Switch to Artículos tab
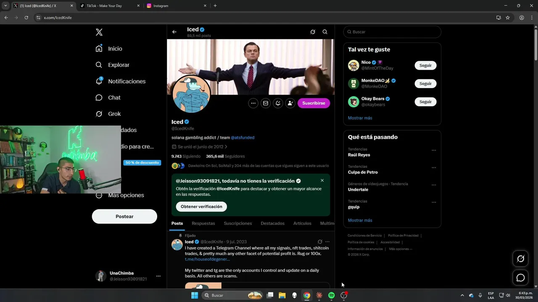Viewport: 538px width, 302px height. point(302,224)
